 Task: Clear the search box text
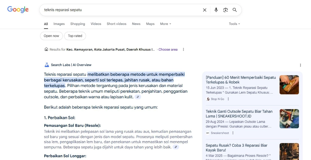[204, 10]
